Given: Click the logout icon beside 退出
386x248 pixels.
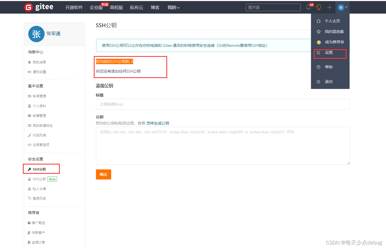Looking at the screenshot, I should tap(318, 82).
